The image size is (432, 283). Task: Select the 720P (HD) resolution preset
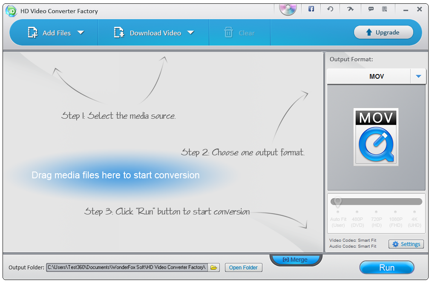point(376,212)
